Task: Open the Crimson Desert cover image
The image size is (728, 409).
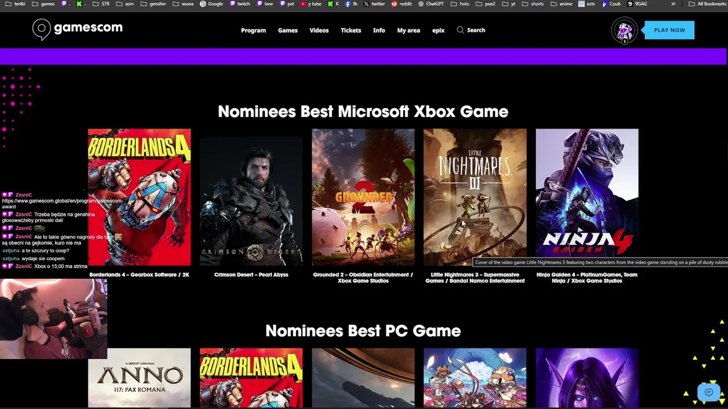Action: tap(251, 197)
